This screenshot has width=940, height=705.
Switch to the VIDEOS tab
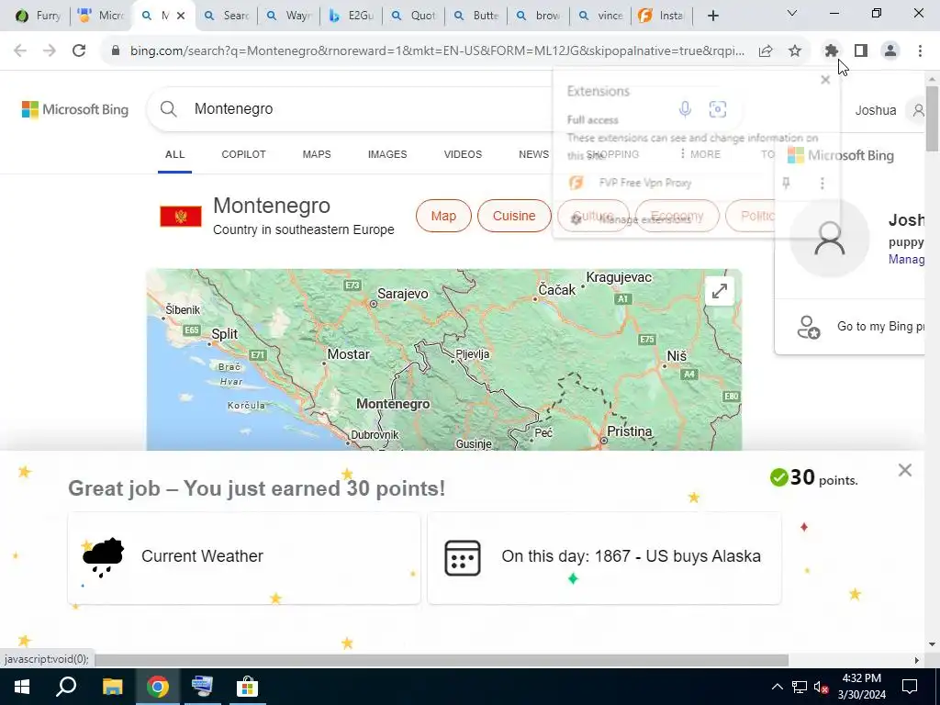pos(463,154)
